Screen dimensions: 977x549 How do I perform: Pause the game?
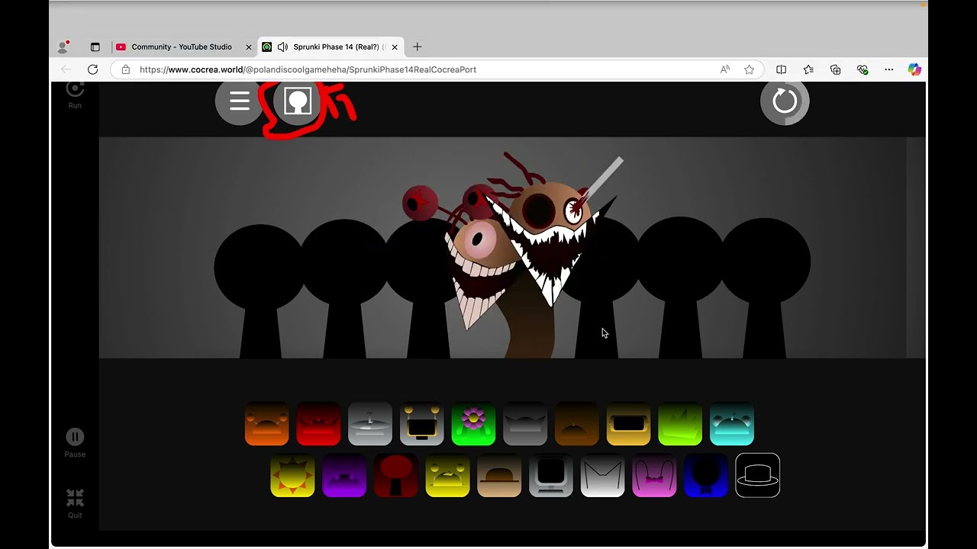click(x=75, y=443)
